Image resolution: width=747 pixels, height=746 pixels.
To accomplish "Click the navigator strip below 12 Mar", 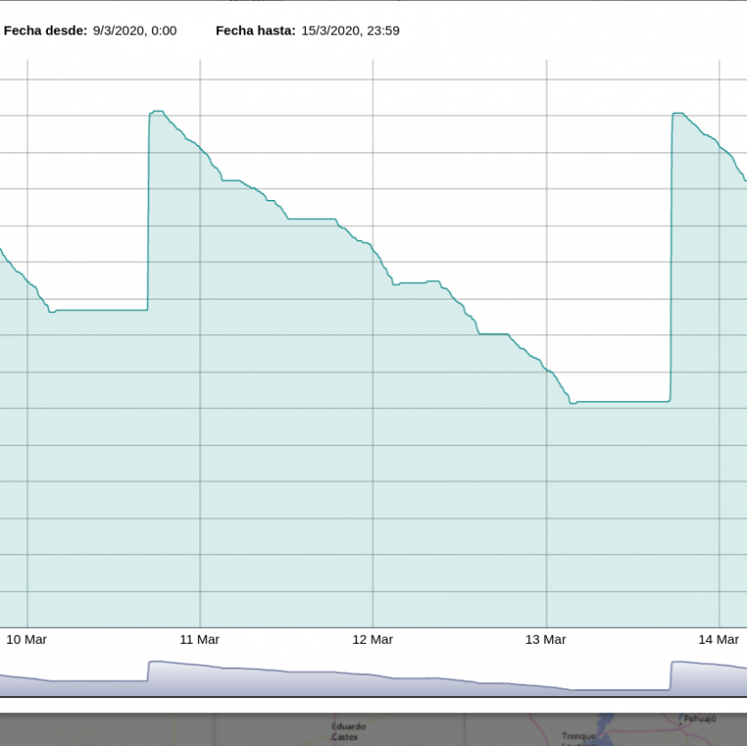I will [x=372, y=680].
